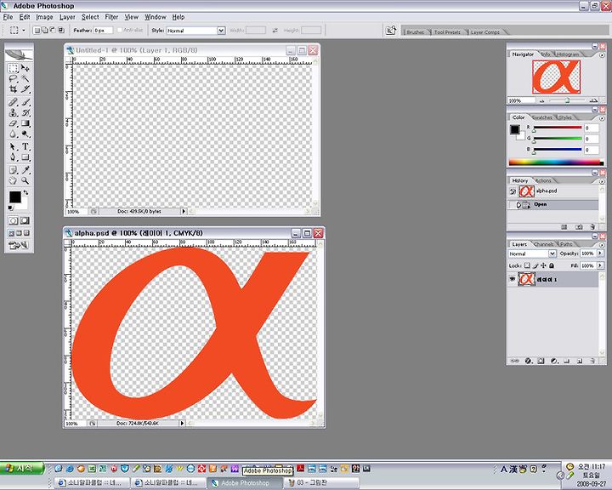
Task: Switch to Quick Mask mode
Action: click(x=25, y=221)
